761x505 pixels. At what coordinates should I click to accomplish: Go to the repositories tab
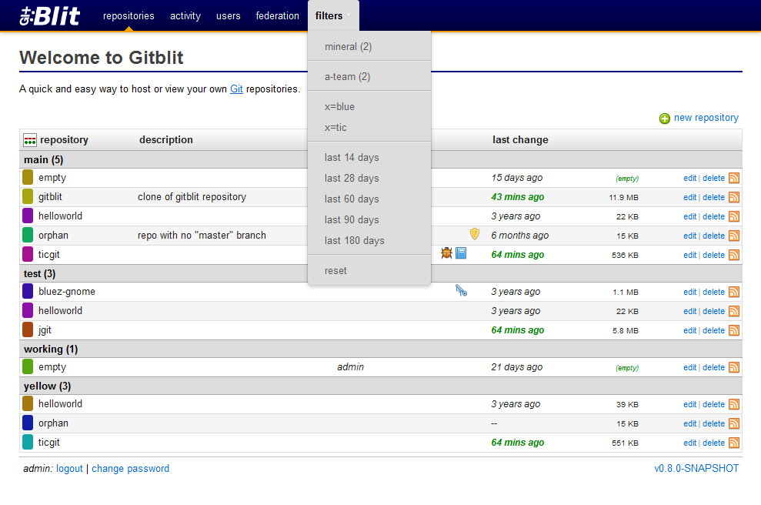(x=129, y=16)
